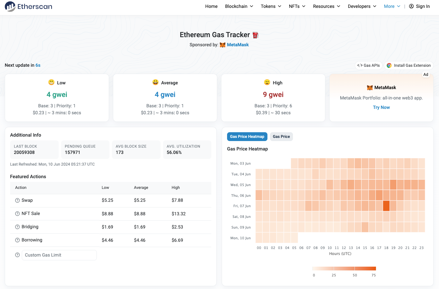
Task: Click the Etherscan logo
Action: tap(28, 6)
